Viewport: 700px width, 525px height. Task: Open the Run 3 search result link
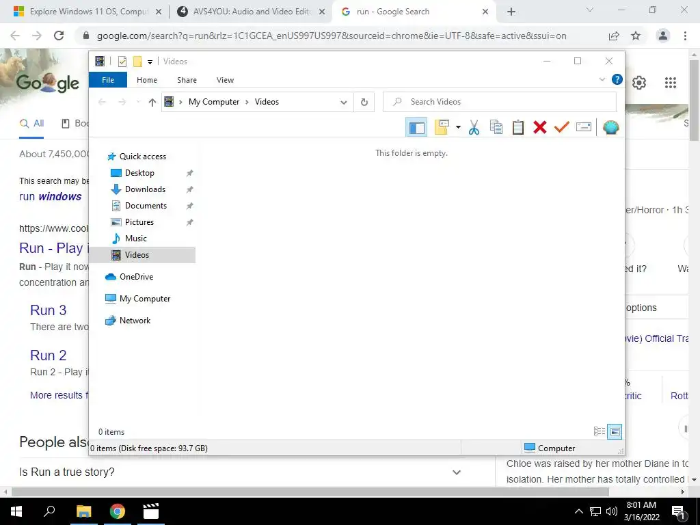pos(49,310)
